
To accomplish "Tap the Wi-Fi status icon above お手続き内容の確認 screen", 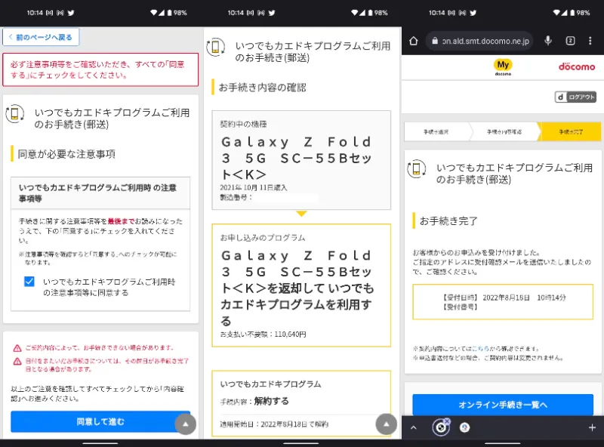I will point(355,13).
